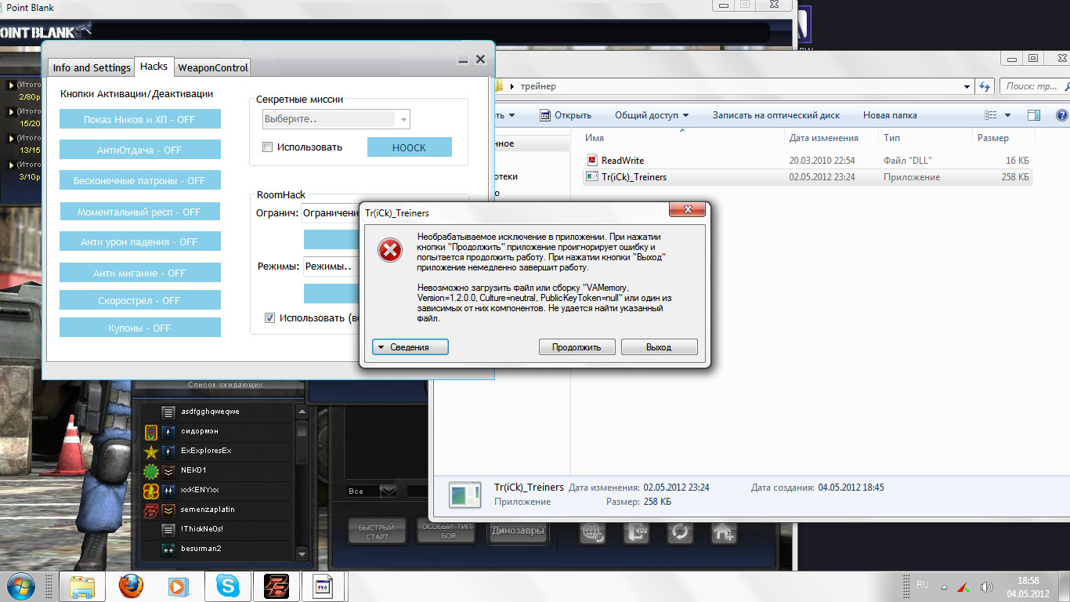Open the Выберите.. secret missions dropdown
Viewport: 1070px width, 602px height.
pos(336,119)
